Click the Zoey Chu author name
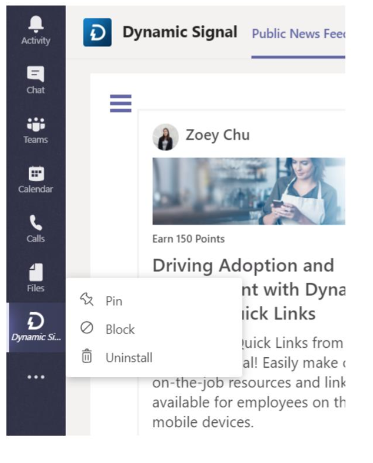373x463 pixels. tap(218, 135)
